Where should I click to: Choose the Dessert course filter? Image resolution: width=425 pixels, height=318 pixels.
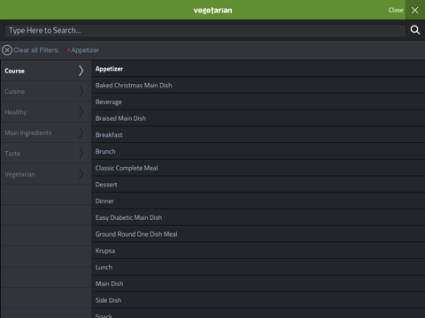coord(259,185)
